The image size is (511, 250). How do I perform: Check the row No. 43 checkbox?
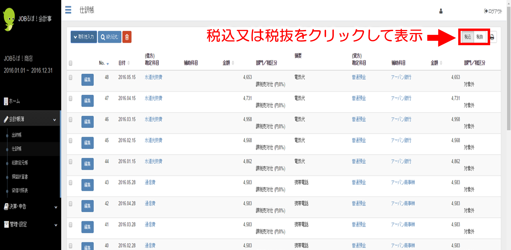(x=71, y=183)
